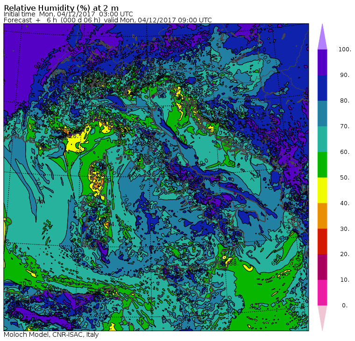This screenshot has width=355, height=341.
Task: Pick the dark blue 80-90 colorbar segment
Action: [x=322, y=88]
